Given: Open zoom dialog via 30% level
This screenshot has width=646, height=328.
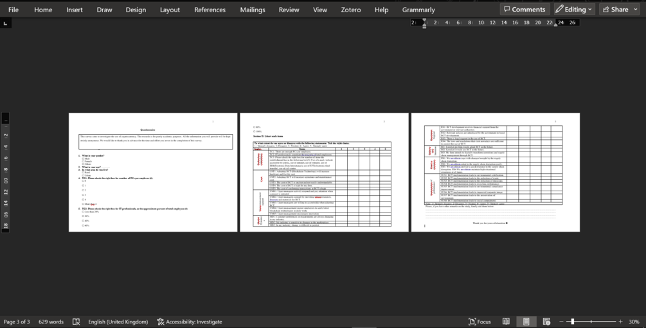Looking at the screenshot, I should pos(634,322).
